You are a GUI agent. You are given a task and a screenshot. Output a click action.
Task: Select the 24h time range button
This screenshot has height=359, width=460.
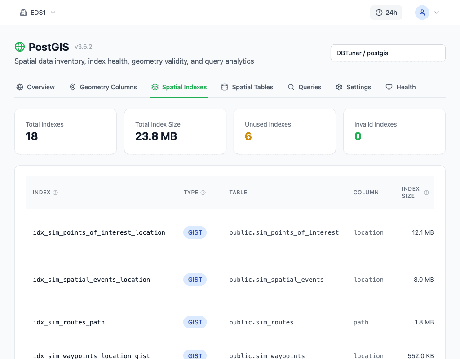(x=386, y=13)
